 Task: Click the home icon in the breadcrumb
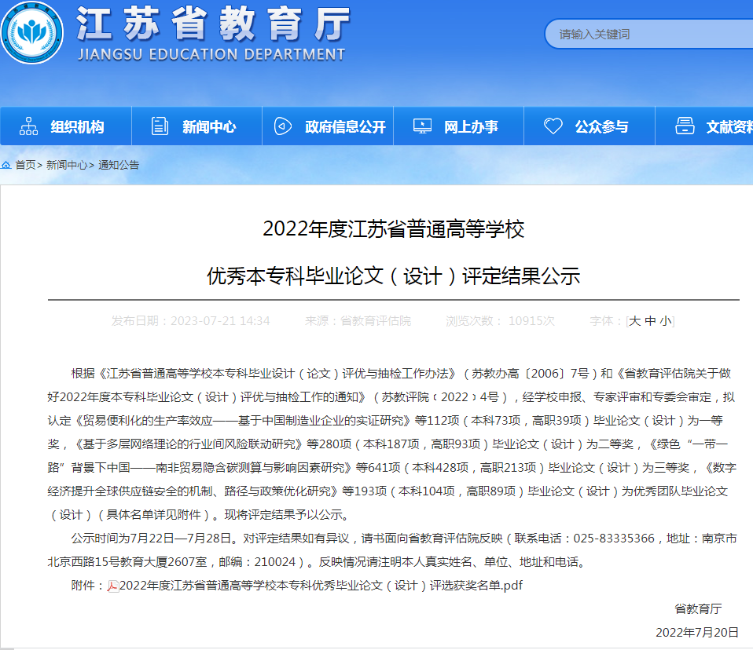(x=6, y=165)
